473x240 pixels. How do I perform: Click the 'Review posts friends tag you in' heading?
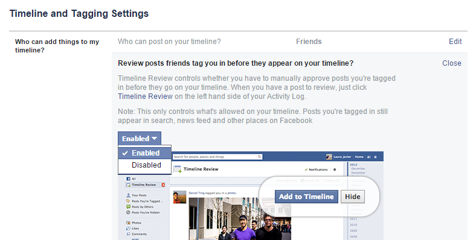click(236, 63)
